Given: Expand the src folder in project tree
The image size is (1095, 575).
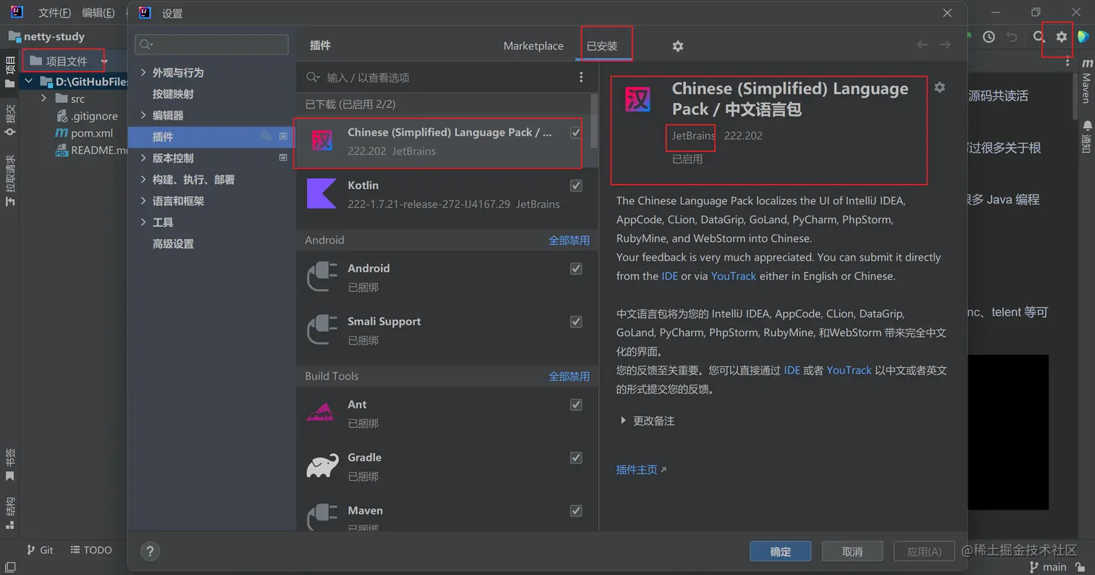Looking at the screenshot, I should (x=43, y=98).
